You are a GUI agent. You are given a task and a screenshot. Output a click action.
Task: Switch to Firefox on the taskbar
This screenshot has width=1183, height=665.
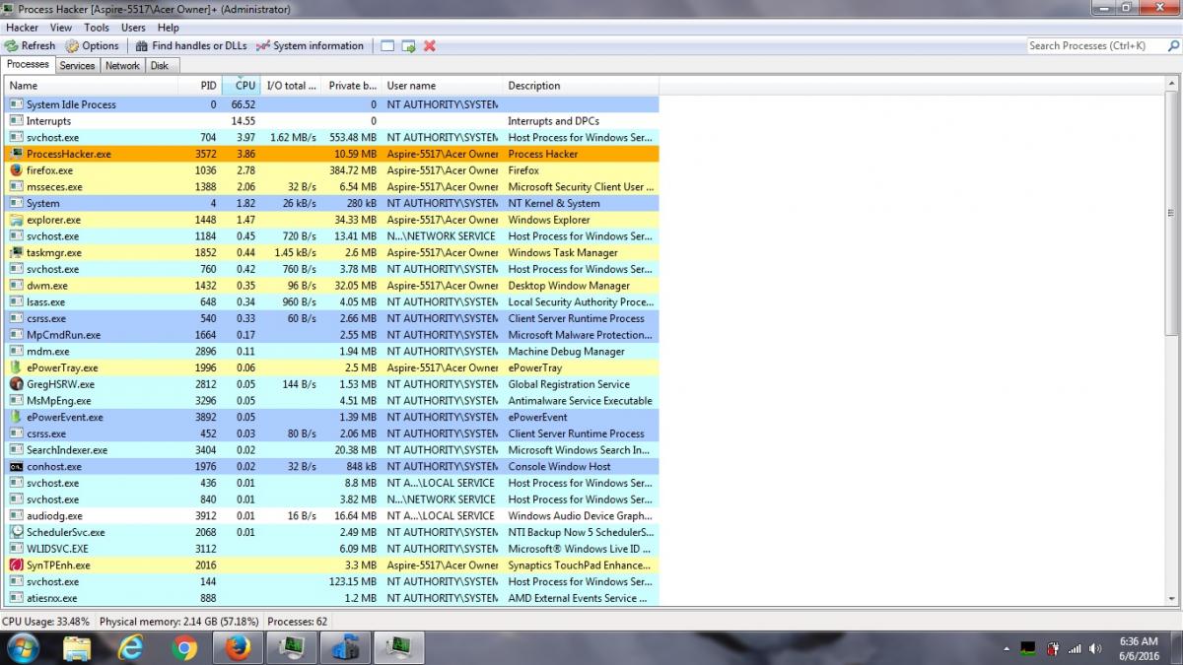coord(237,648)
